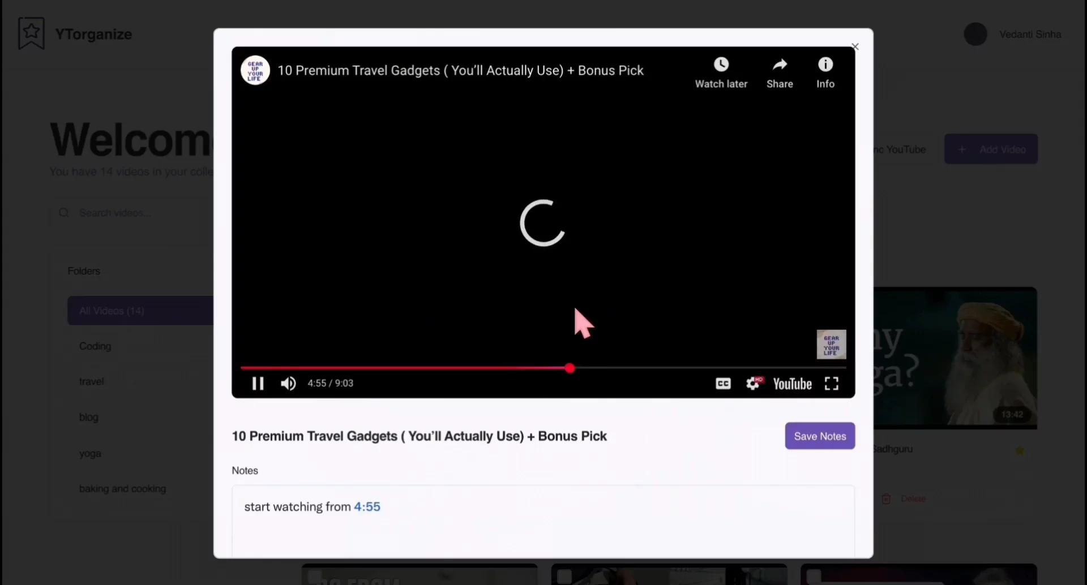
Task: Click the Add Video button
Action: click(x=991, y=149)
